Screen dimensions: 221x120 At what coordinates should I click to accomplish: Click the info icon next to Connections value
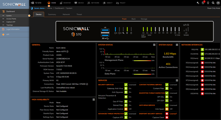(87, 84)
